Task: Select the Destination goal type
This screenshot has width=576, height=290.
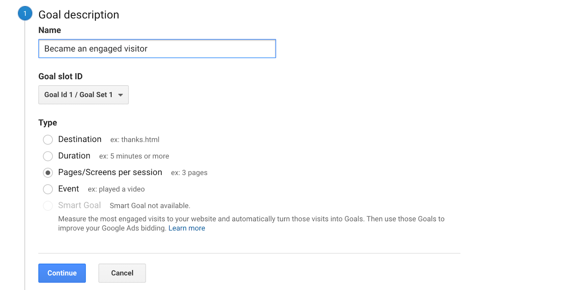Action: (48, 140)
